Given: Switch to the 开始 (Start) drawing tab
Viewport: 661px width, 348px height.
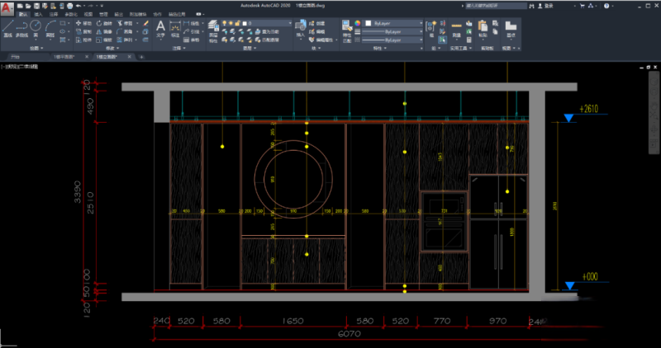Looking at the screenshot, I should 15,57.
